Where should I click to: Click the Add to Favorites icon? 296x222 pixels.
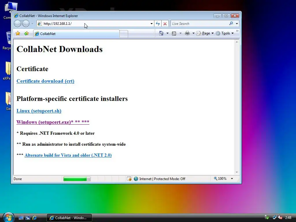pyautogui.click(x=26, y=34)
